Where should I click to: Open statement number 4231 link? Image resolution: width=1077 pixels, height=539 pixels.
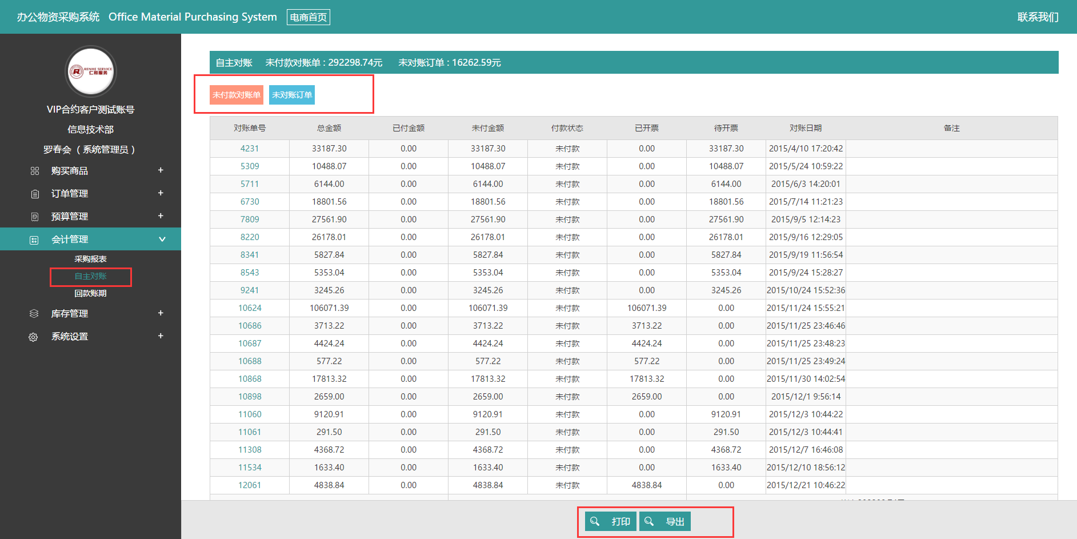pyautogui.click(x=250, y=149)
